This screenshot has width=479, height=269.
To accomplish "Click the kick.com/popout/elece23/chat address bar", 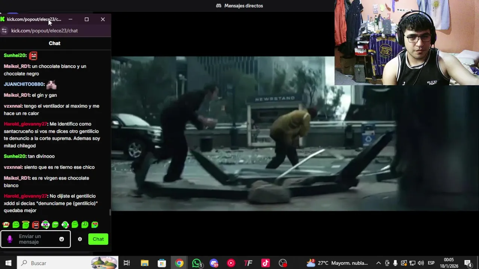I will pyautogui.click(x=45, y=31).
